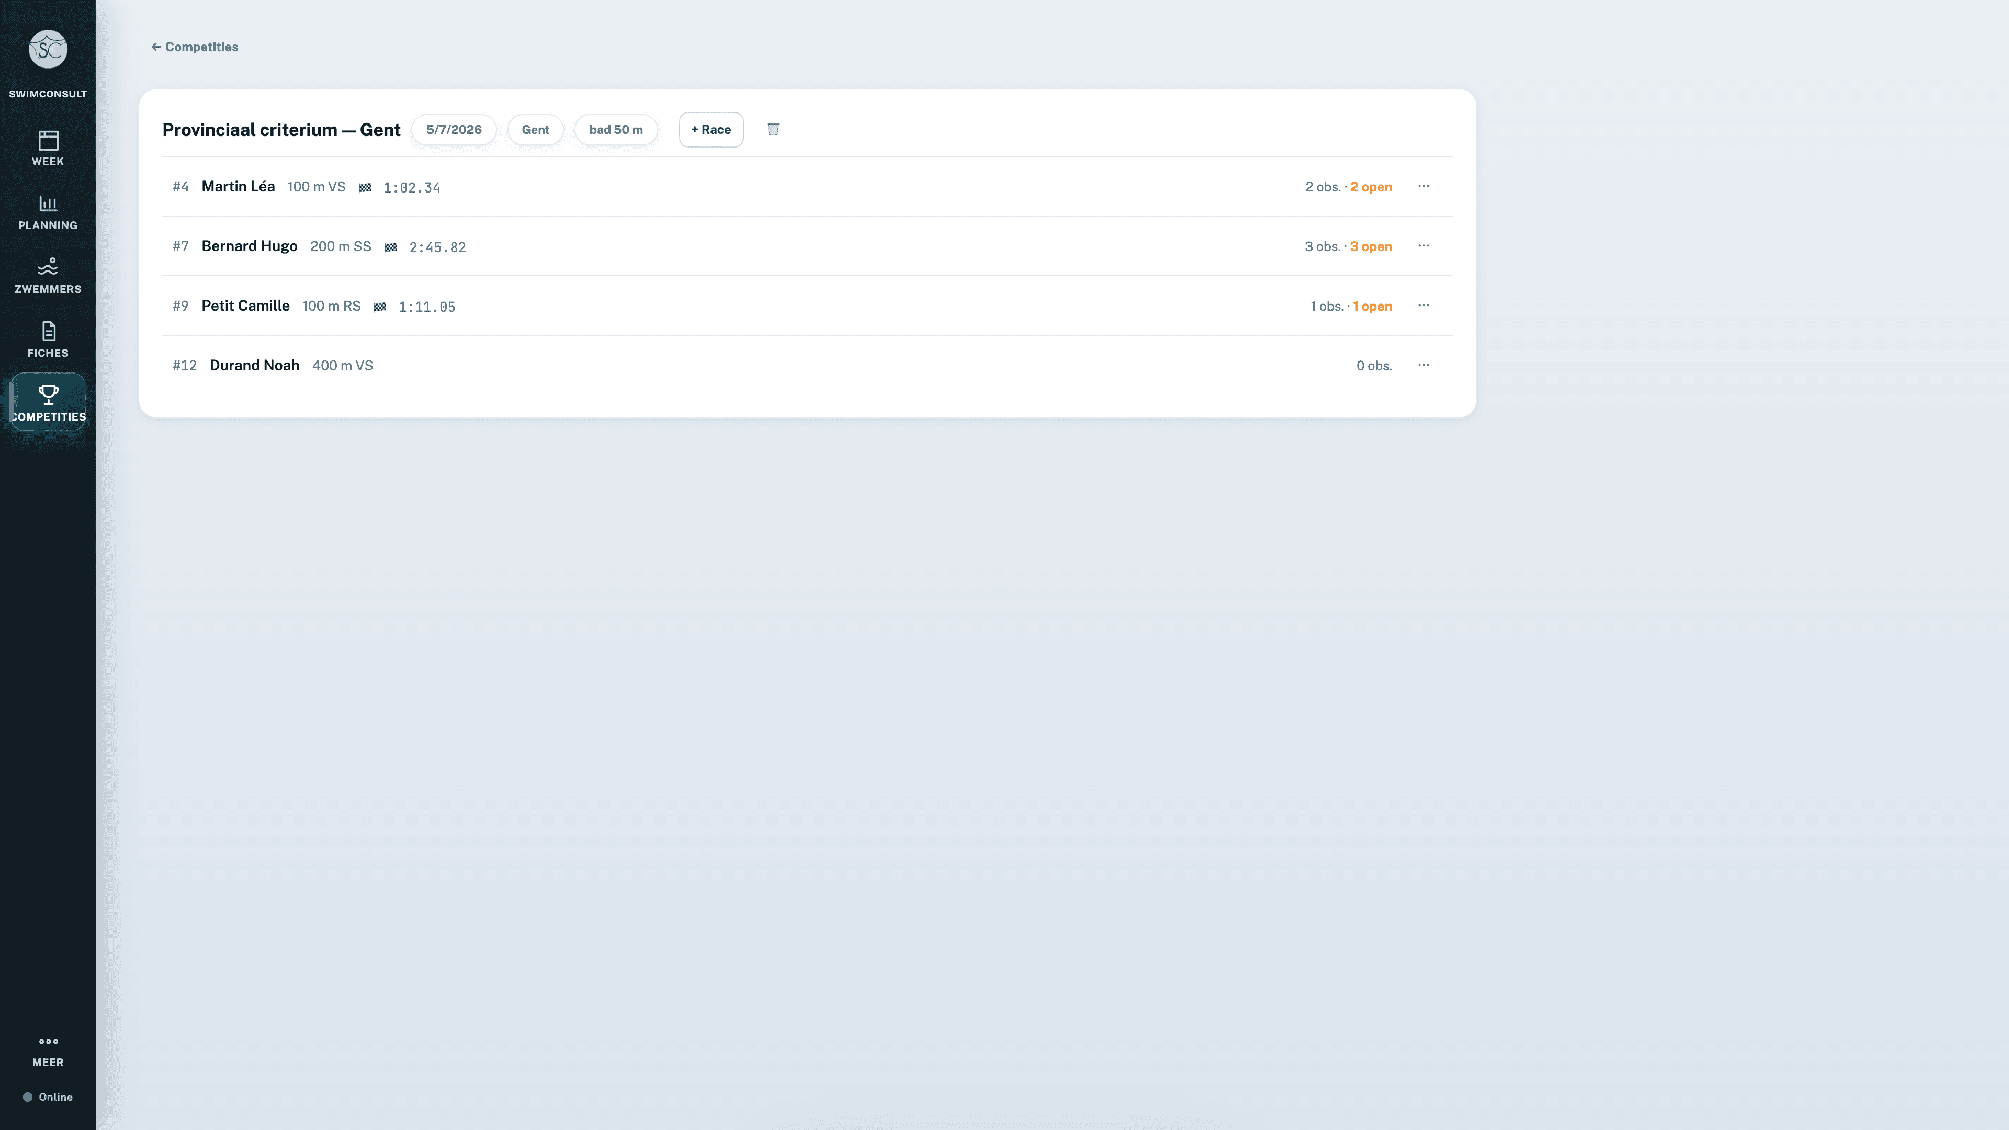Viewport: 2009px width, 1130px height.
Task: Click the 0 obs. label
Action: 1374,366
